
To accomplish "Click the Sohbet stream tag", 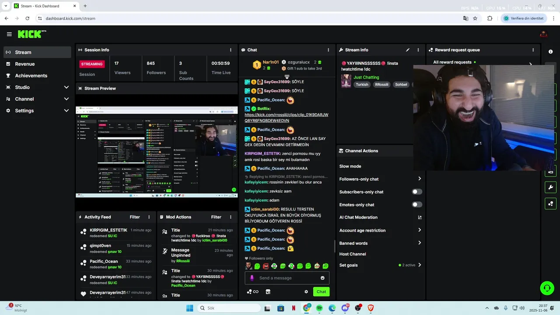I will pyautogui.click(x=401, y=84).
